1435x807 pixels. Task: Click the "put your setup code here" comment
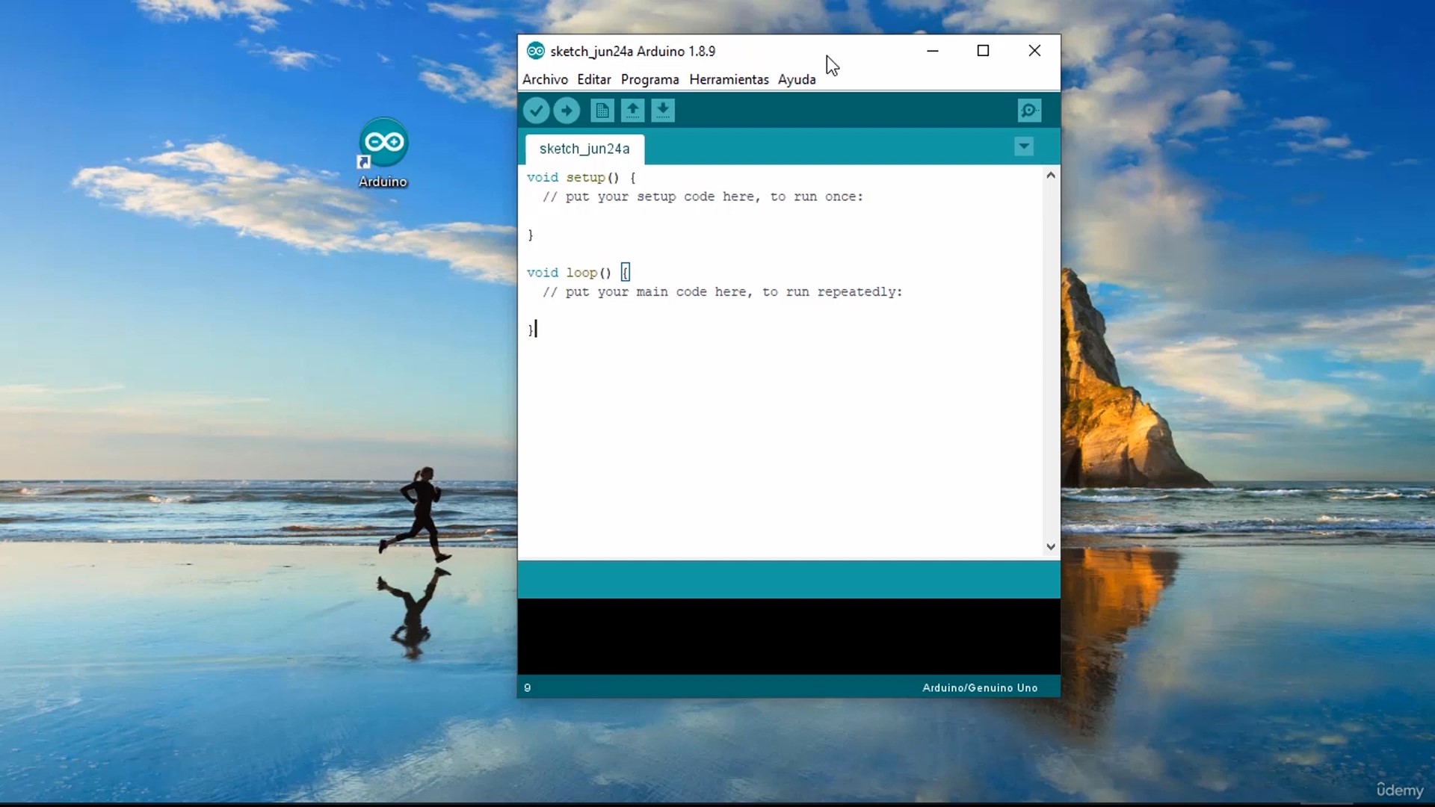click(x=703, y=197)
